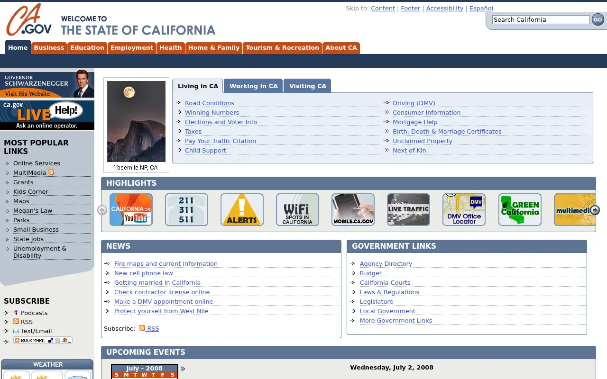Screen dimensions: 607x379
Task: Click the Bookmark sharing button
Action: (x=43, y=340)
